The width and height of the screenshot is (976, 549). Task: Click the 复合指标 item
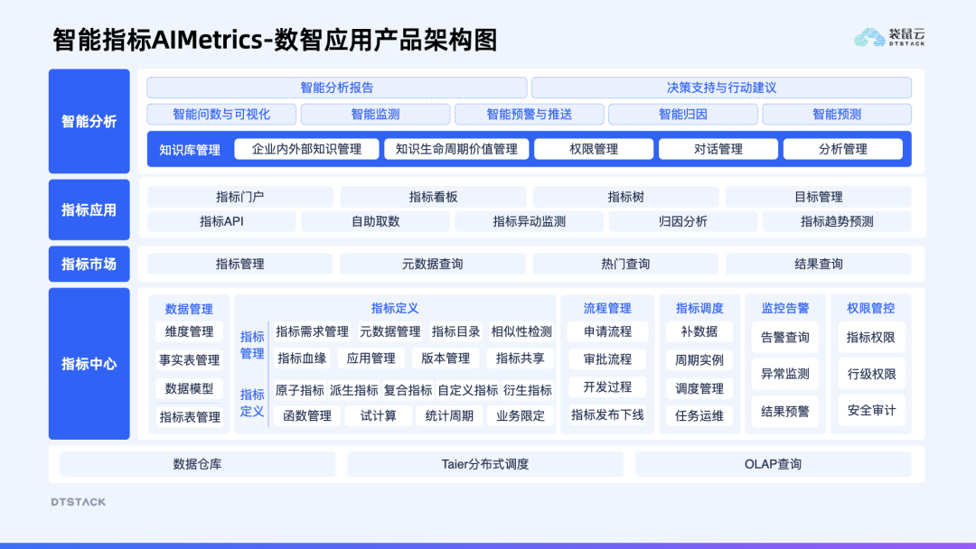pos(408,390)
